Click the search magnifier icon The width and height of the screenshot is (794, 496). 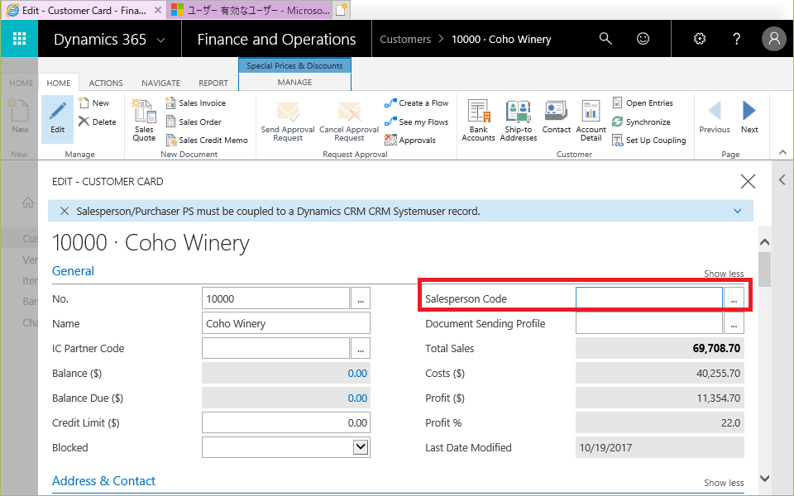click(605, 39)
